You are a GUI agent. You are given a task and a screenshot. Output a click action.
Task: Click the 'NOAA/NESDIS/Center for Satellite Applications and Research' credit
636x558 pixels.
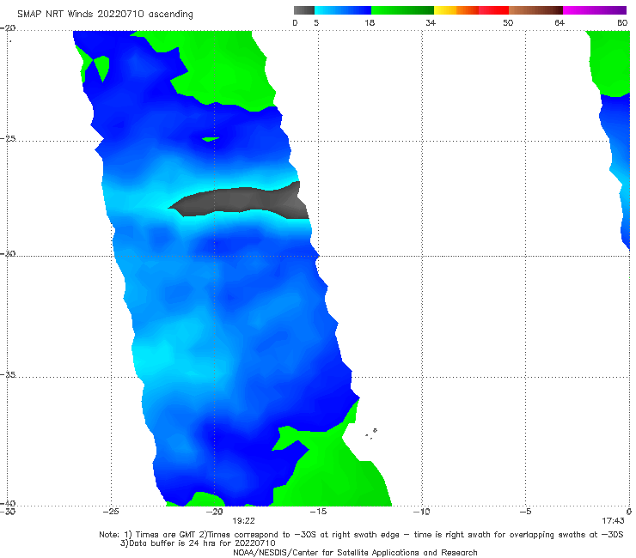click(x=355, y=552)
